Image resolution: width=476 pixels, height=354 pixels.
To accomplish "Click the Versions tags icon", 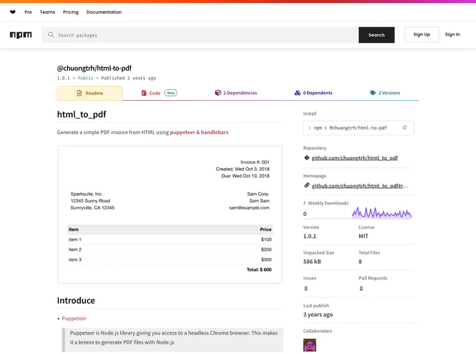I will (x=373, y=93).
